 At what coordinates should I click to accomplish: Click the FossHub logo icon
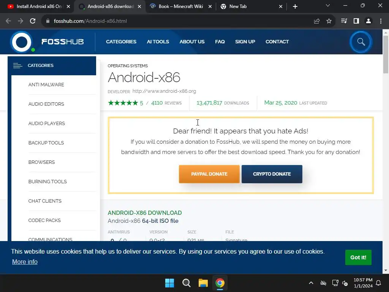pos(22,42)
